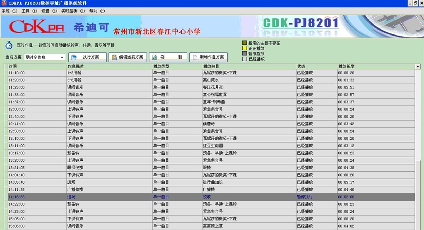Click the 执行方案 button
This screenshot has width=424, height=230.
click(87, 57)
